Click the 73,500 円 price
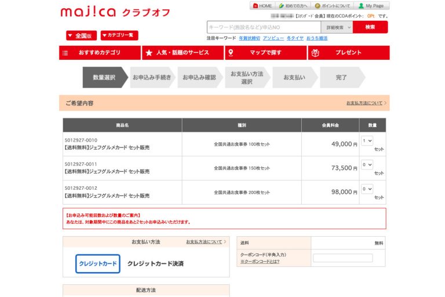Screen dimensions: 445x297 click(344, 168)
